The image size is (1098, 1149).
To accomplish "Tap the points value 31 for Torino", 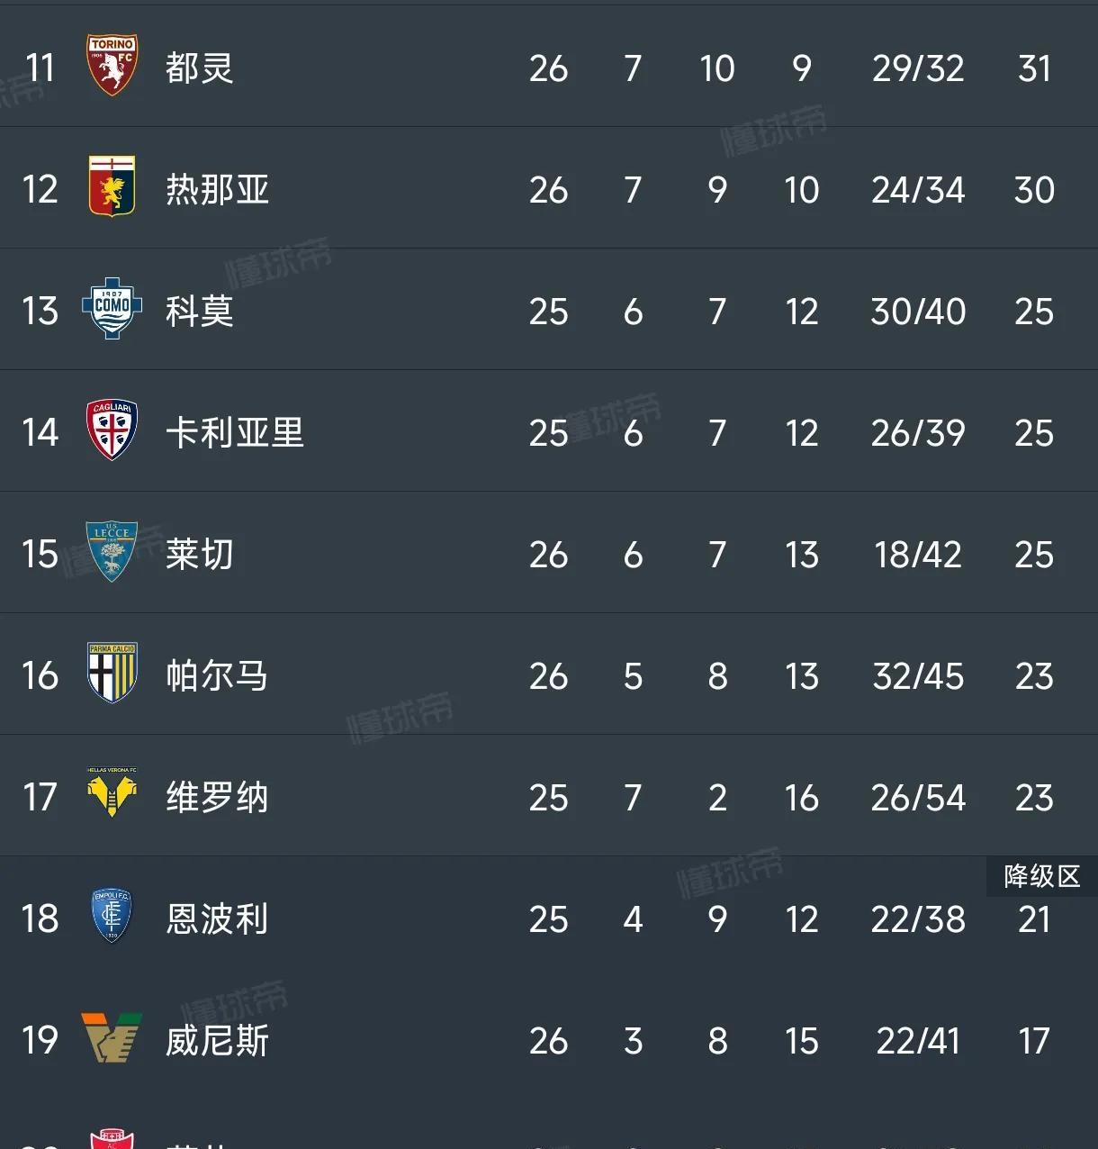I will pos(1033,67).
